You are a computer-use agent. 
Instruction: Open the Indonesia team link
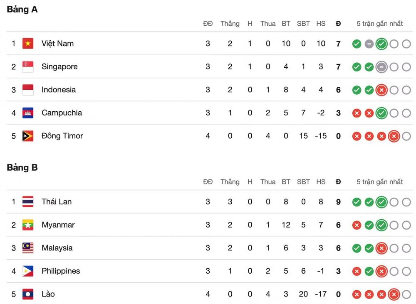[x=59, y=90]
